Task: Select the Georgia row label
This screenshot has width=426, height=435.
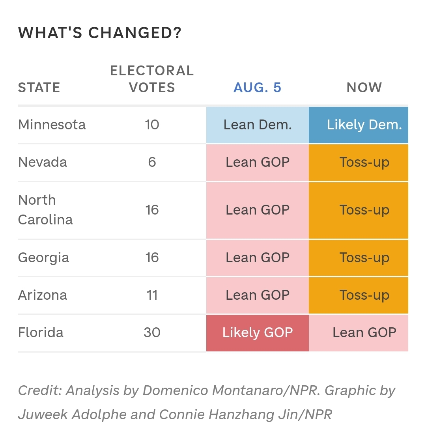Action: (x=43, y=258)
